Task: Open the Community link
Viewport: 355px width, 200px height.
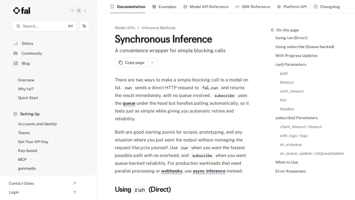Action: coord(32,53)
